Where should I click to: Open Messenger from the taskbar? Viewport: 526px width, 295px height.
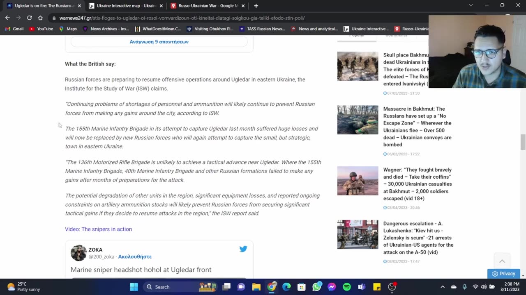(332, 287)
